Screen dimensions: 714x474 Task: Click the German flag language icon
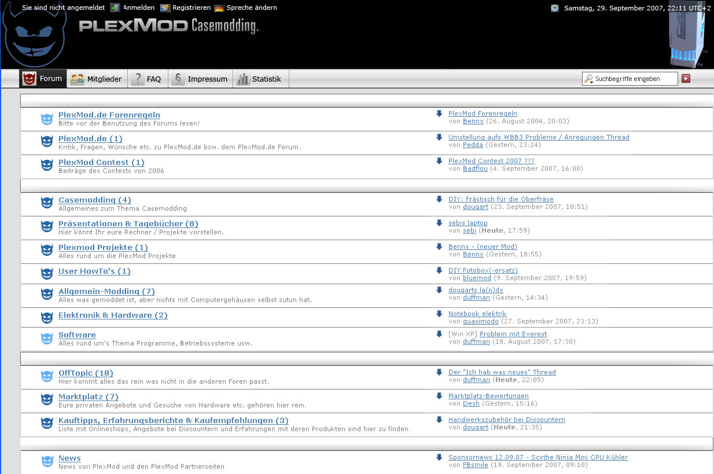(219, 8)
